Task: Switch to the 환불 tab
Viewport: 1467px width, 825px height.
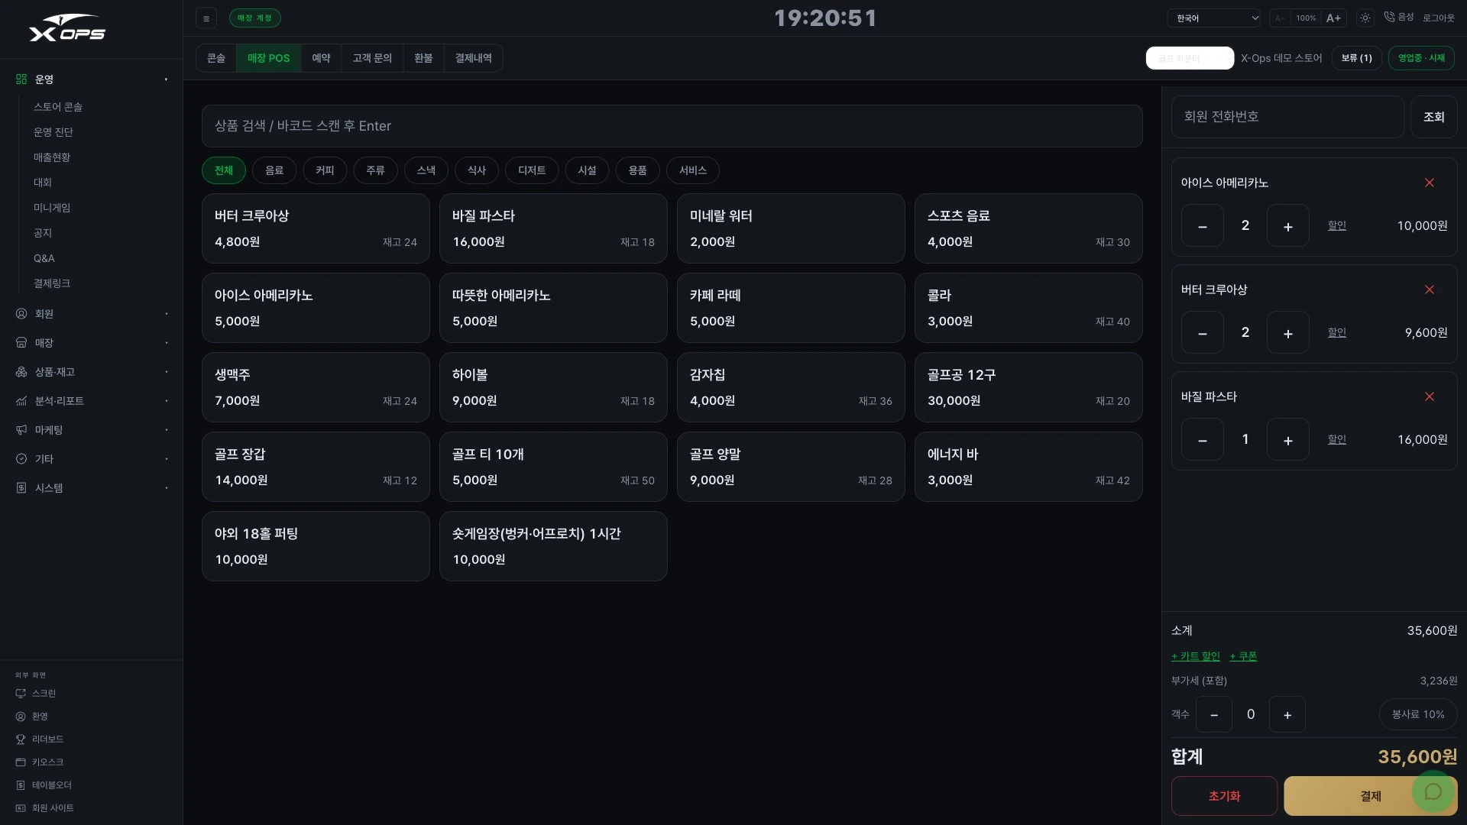Action: pyautogui.click(x=423, y=58)
